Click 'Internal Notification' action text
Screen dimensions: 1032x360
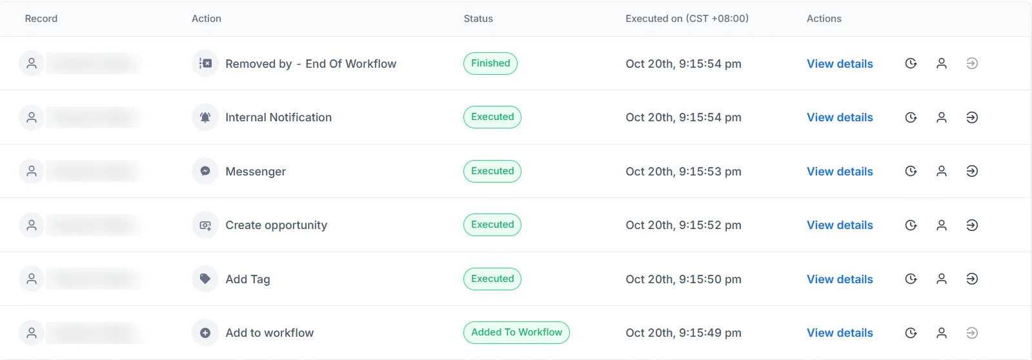(x=279, y=117)
